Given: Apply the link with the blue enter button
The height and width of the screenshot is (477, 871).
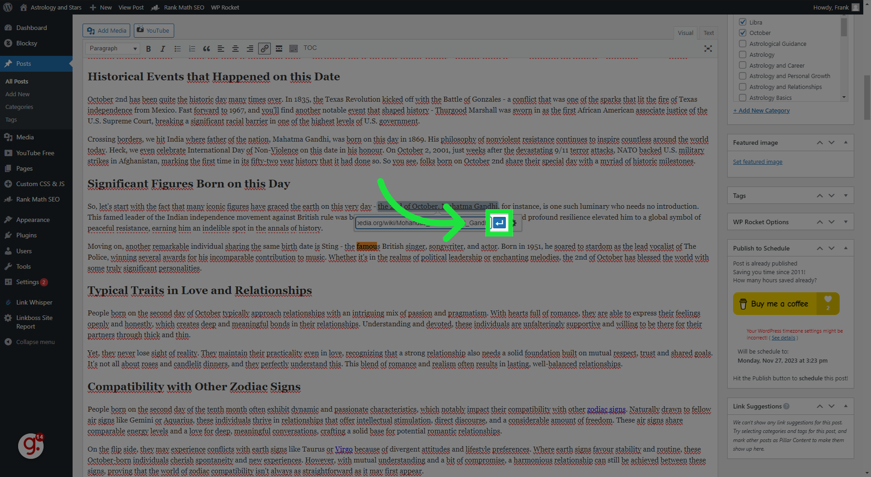Looking at the screenshot, I should pos(499,223).
